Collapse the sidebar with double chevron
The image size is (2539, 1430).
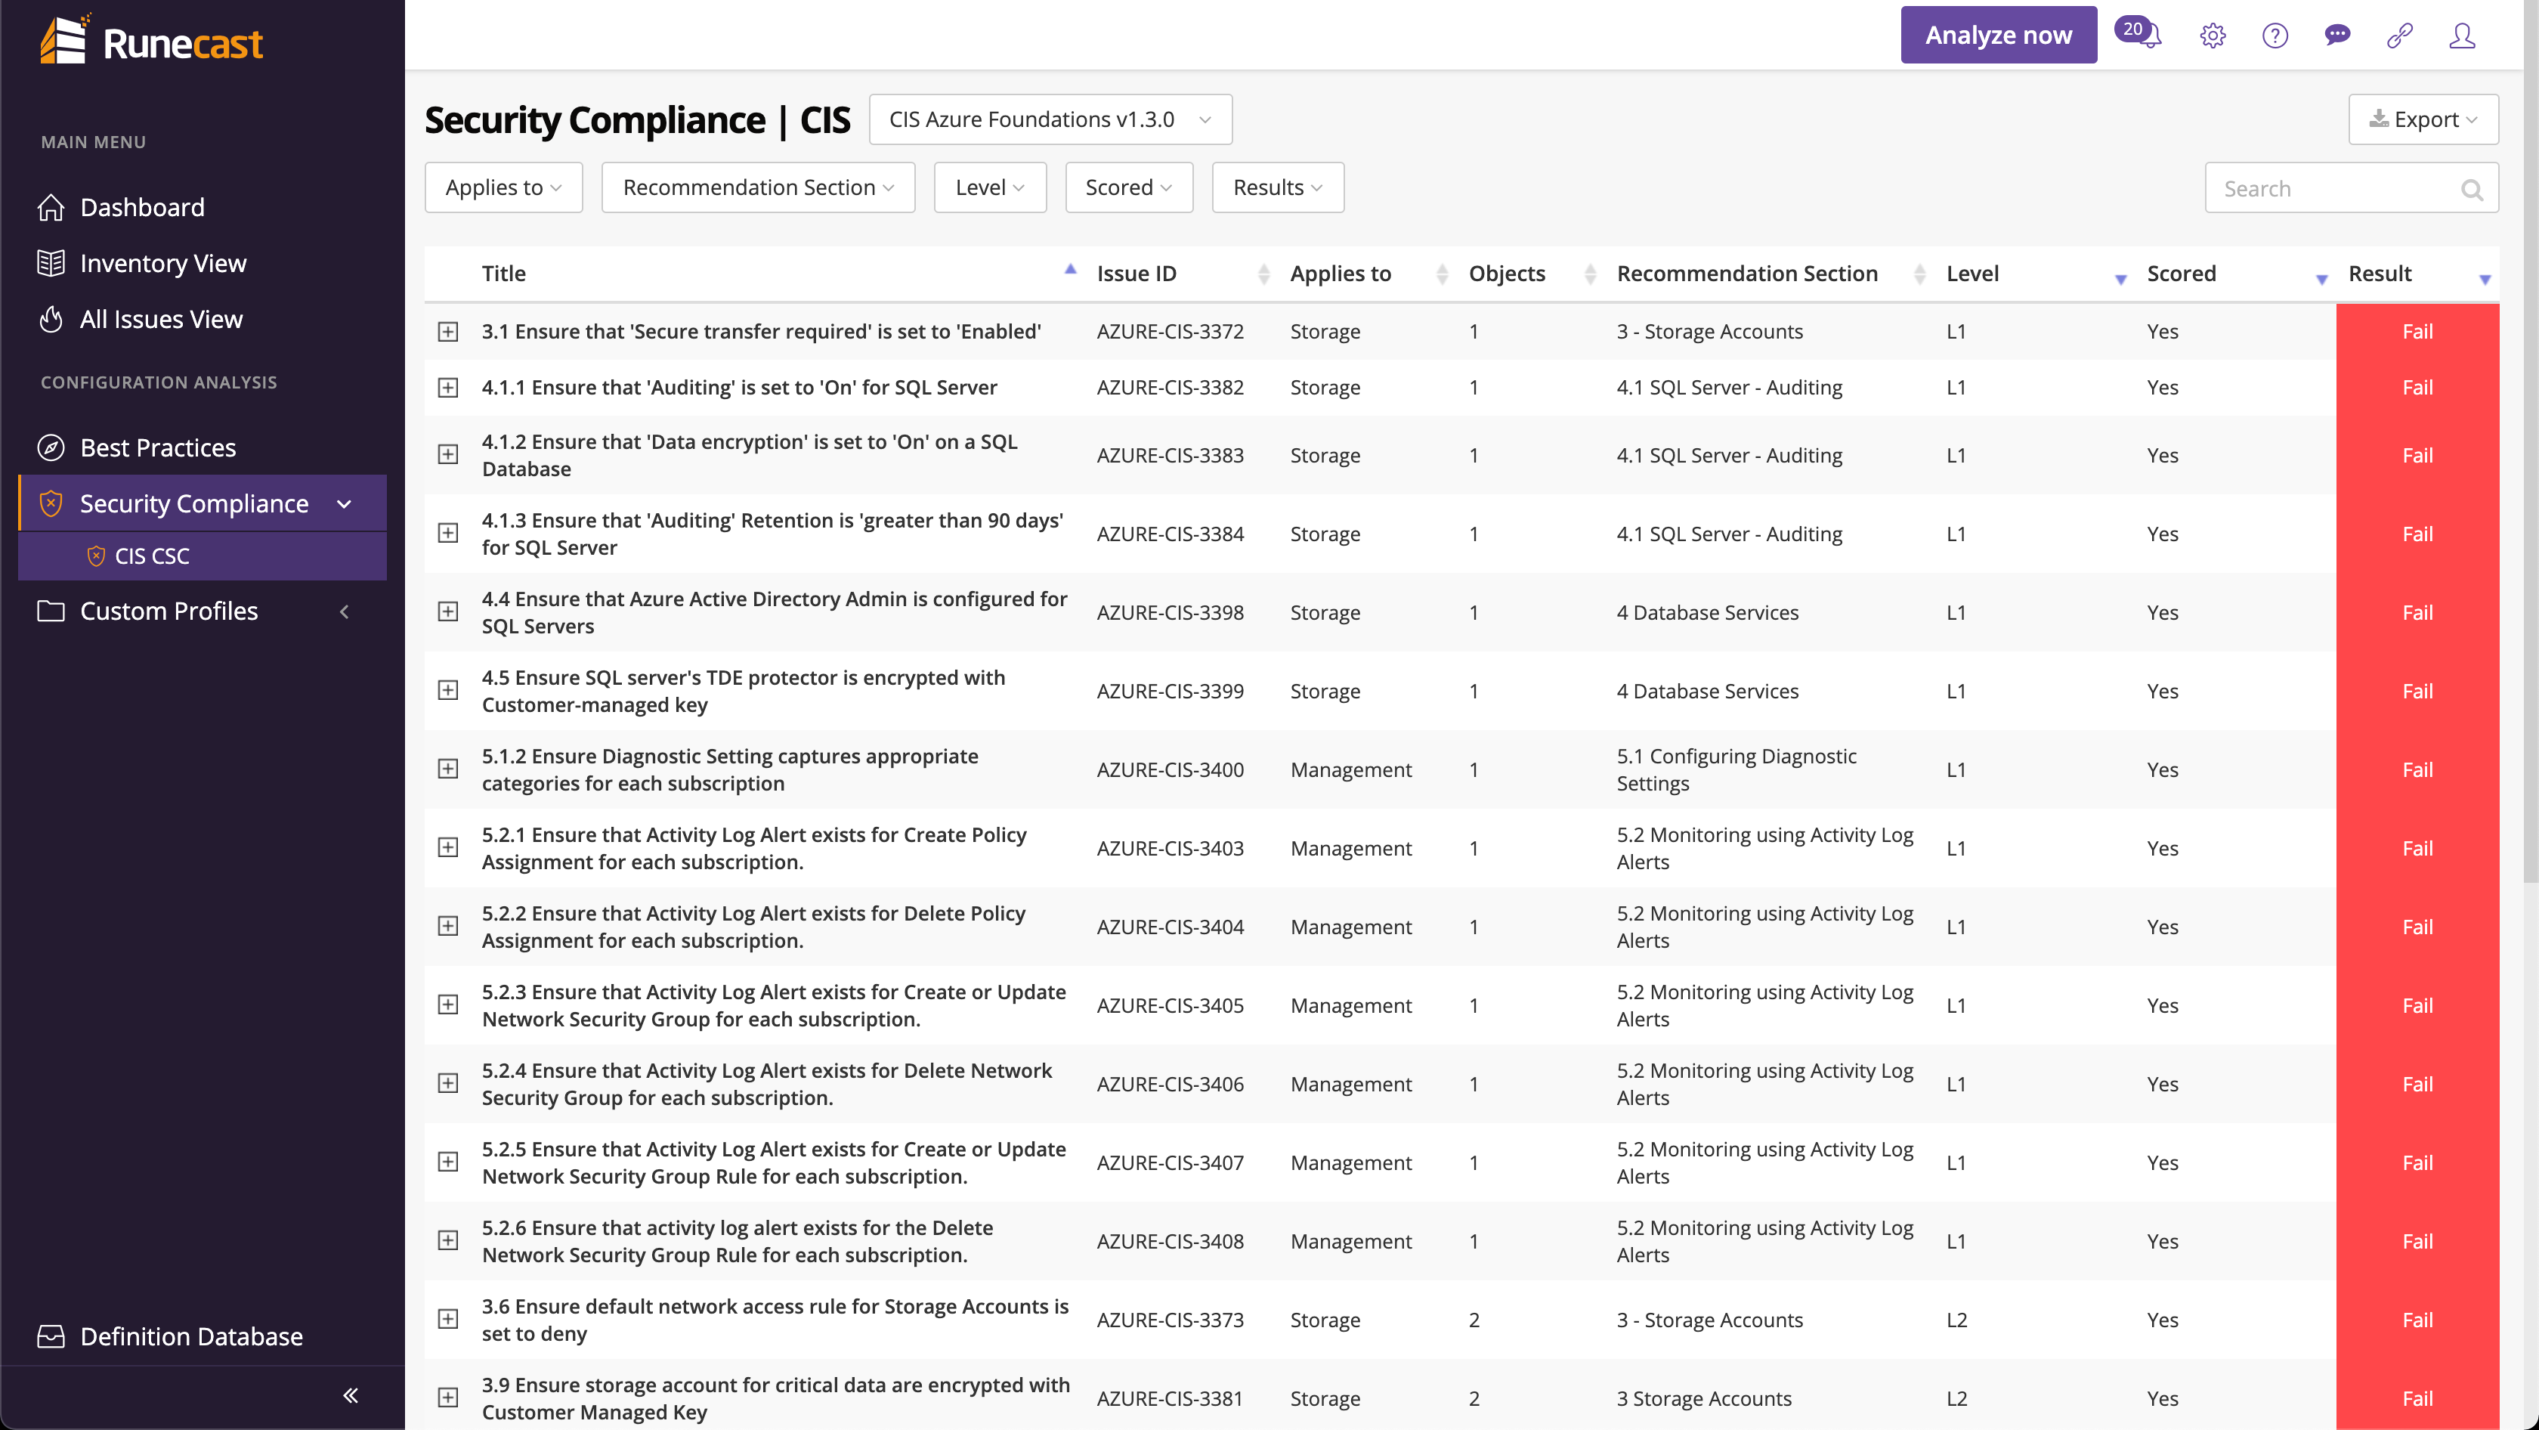351,1395
